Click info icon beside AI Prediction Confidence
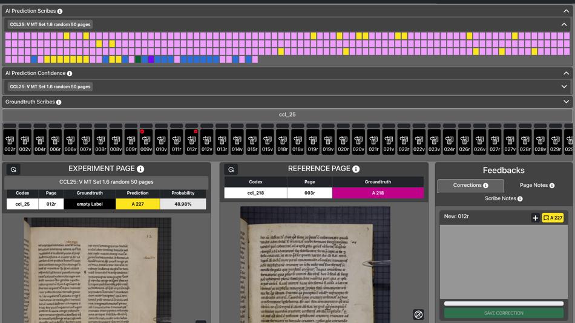 (70, 74)
